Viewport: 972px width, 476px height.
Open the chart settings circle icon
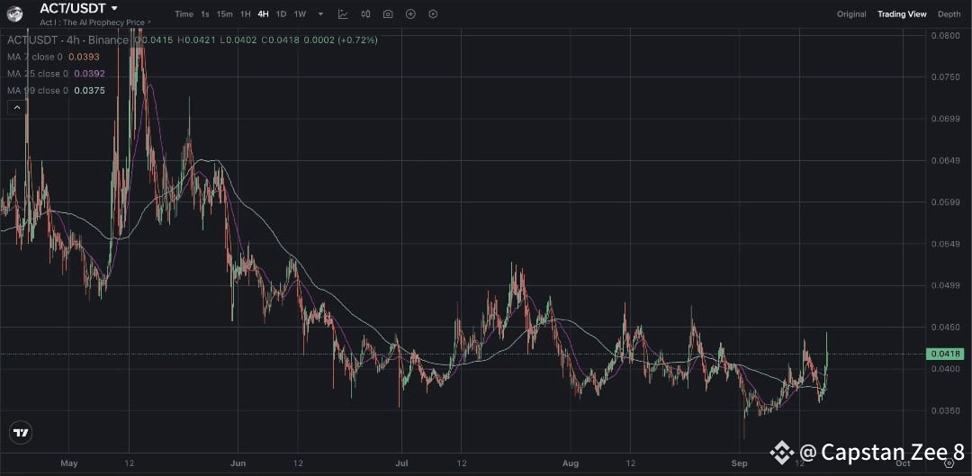click(433, 13)
